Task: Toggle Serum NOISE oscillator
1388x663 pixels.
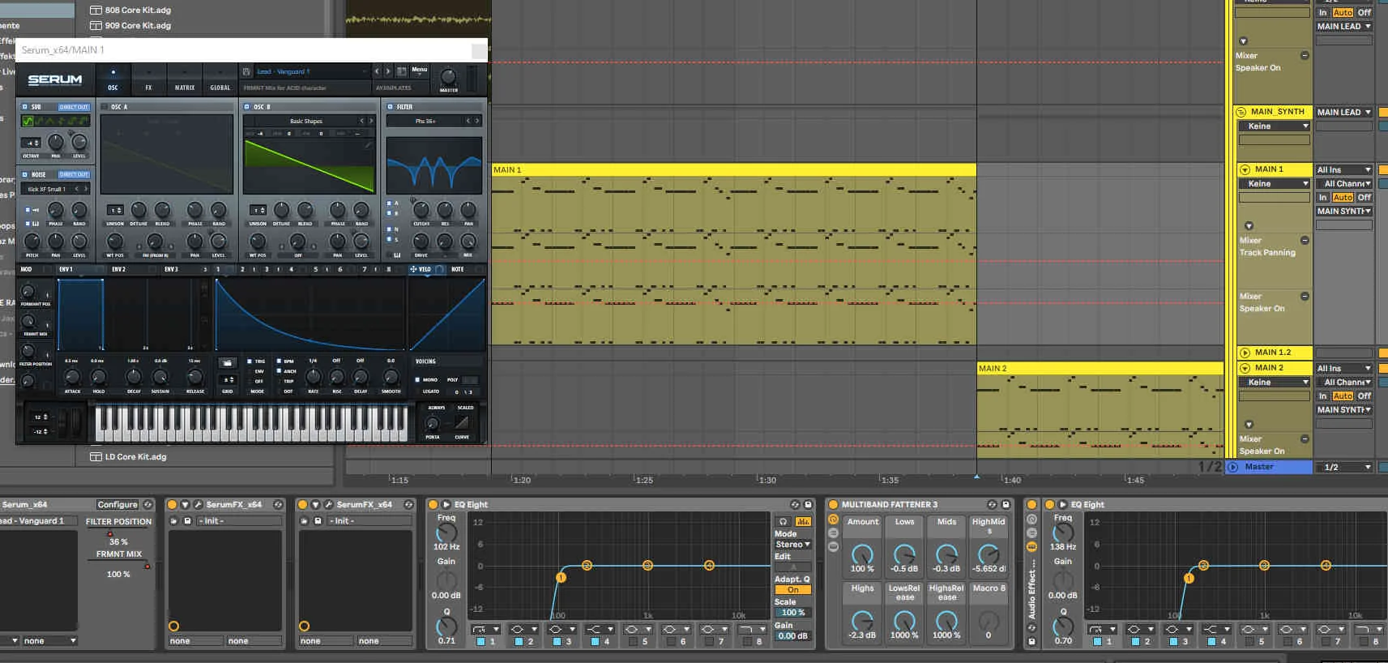Action: [x=24, y=174]
